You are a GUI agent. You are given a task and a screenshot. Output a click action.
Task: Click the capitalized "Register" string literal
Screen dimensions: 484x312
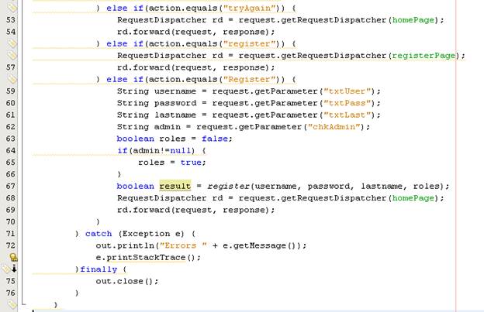coord(249,80)
